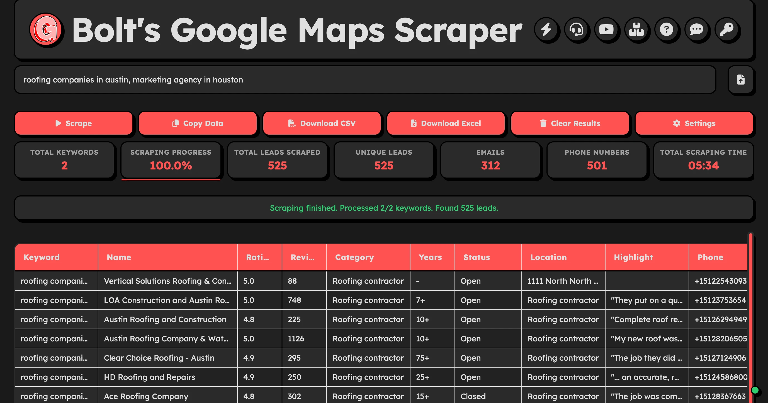Click the YouTube video icon
This screenshot has width=768, height=403.
click(x=606, y=30)
